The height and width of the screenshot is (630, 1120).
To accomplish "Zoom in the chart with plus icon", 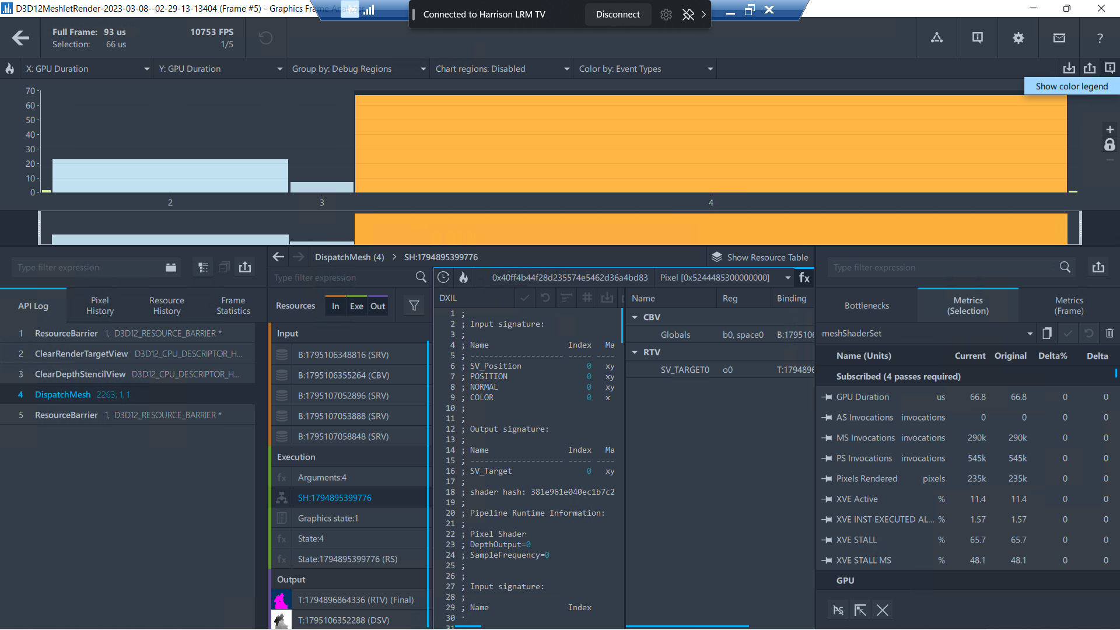I will 1110,129.
